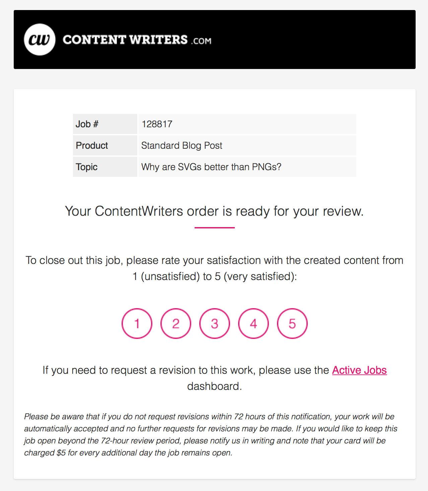Give a 5 very satisfied rating

(292, 324)
